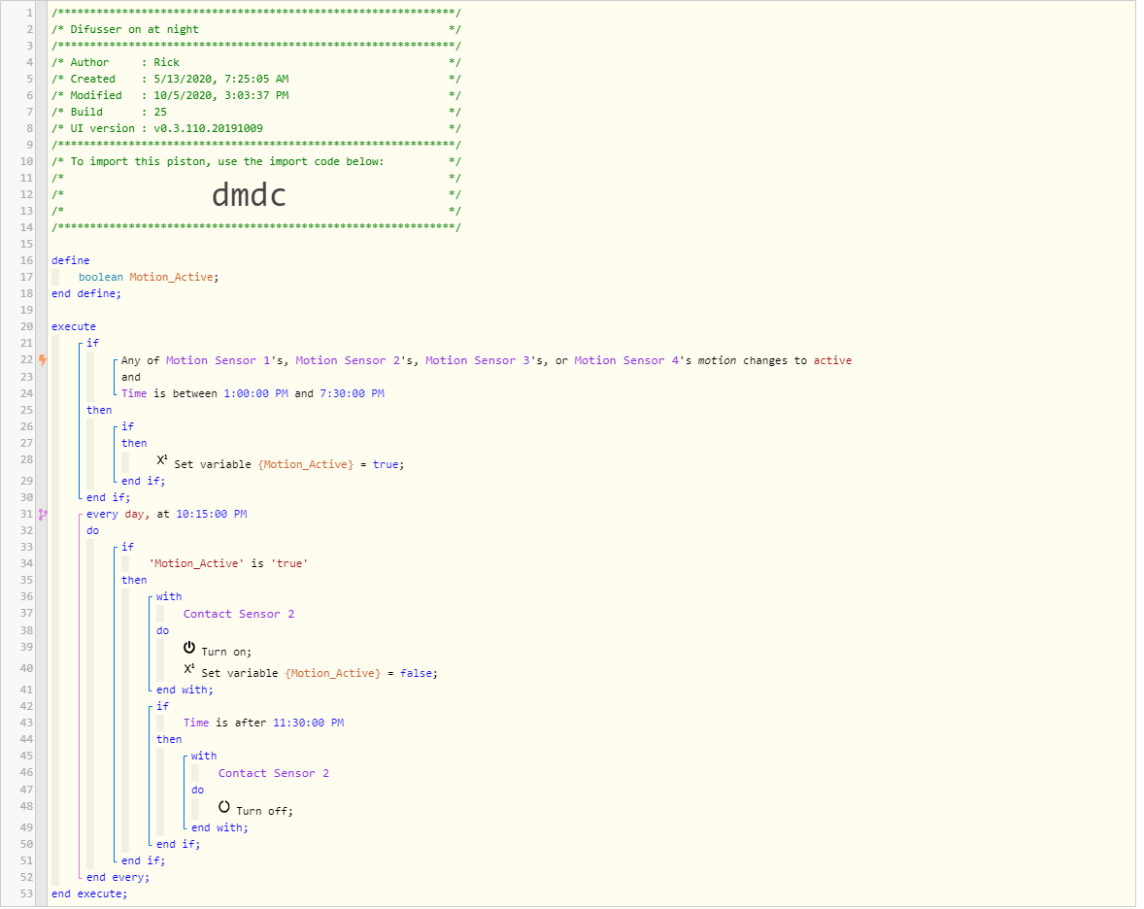
Task: Select the boolean Motion_Active variable definition
Action: pos(149,277)
